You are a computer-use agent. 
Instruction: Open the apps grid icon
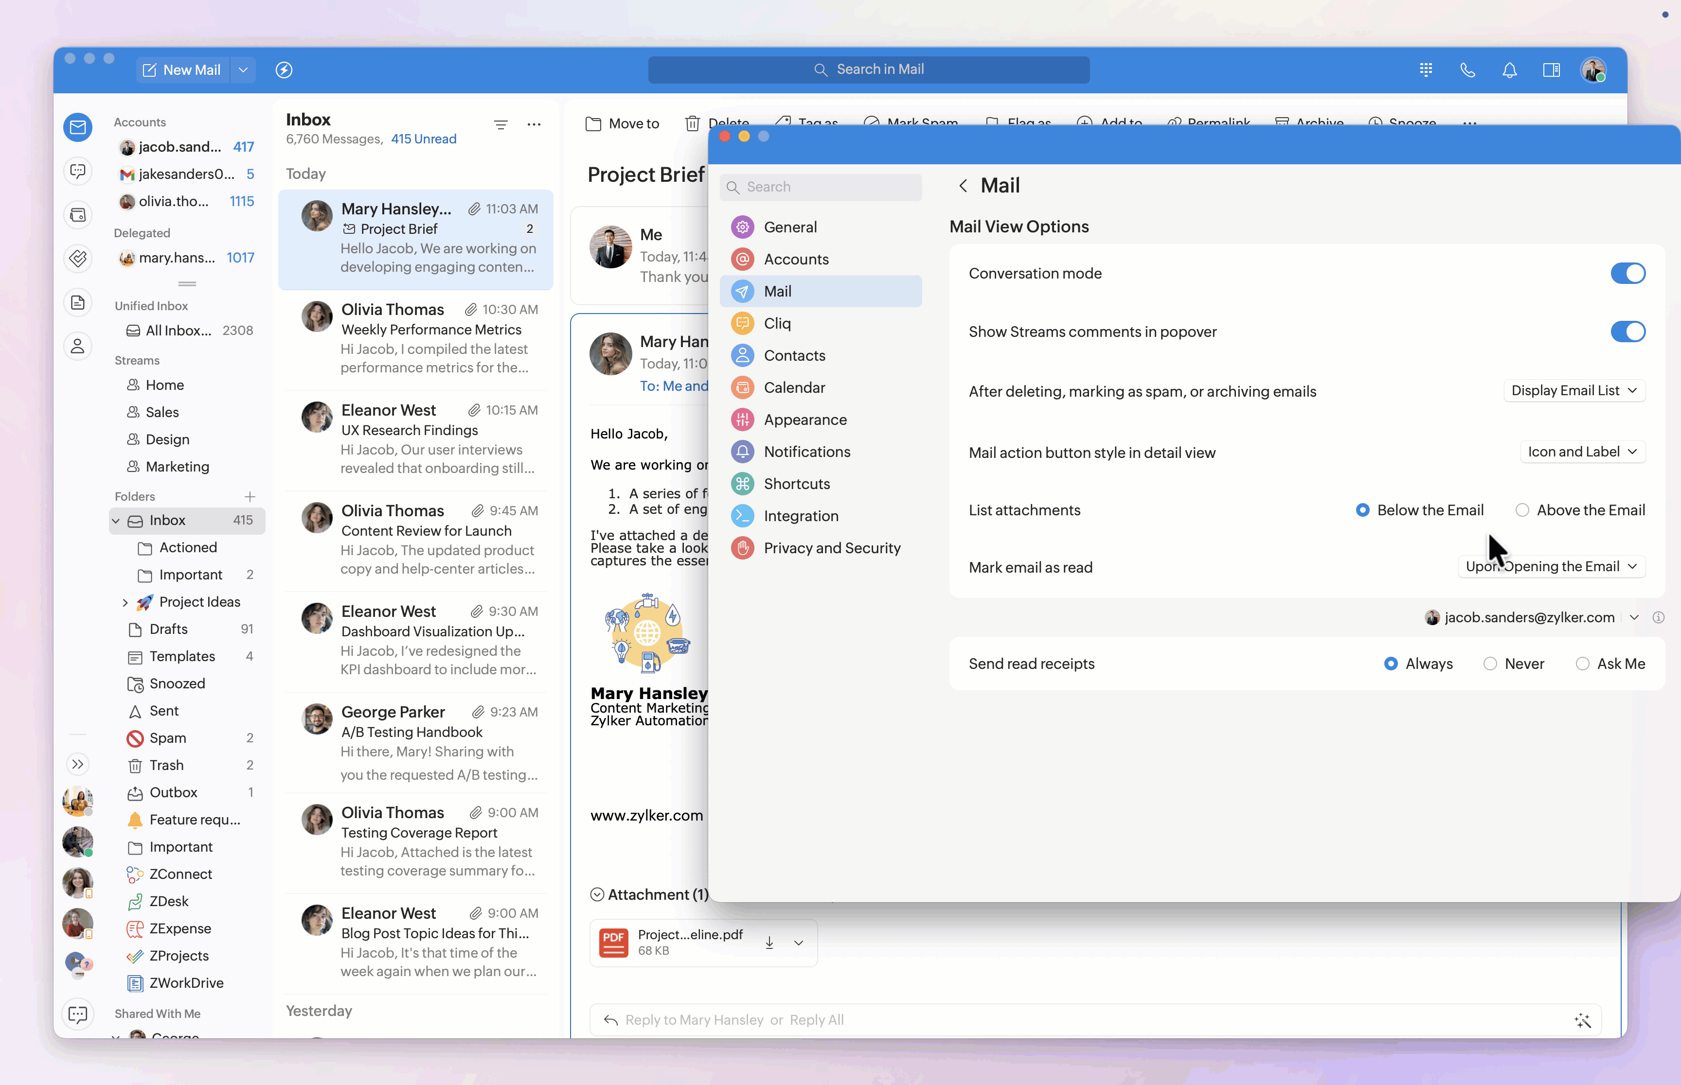(1426, 70)
